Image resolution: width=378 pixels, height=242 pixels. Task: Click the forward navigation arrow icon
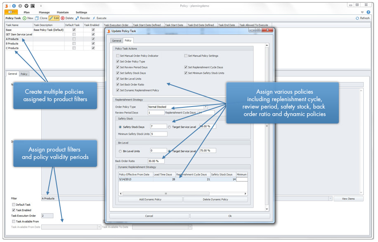20,6
